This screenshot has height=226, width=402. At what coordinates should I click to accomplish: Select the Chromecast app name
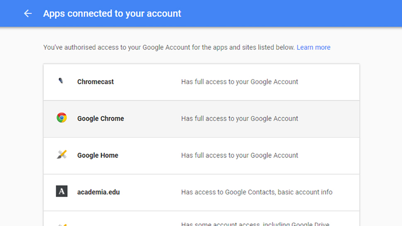(95, 82)
